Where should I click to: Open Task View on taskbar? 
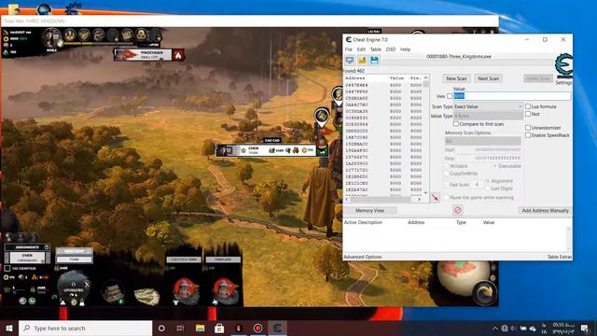click(180, 328)
